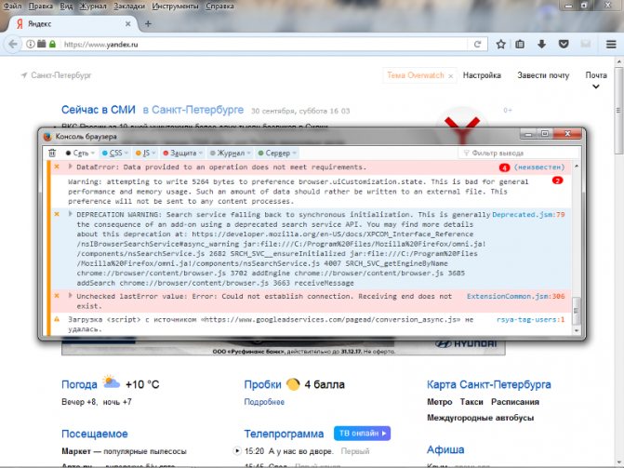Open the Deprecated.jsm:79 source link
Viewport: 624px width, 468px height.
pyautogui.click(x=528, y=214)
